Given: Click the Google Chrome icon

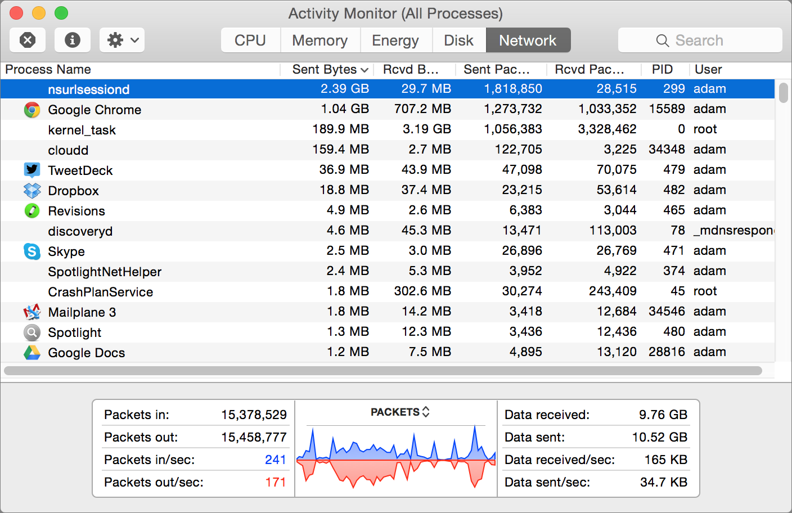Looking at the screenshot, I should tap(32, 110).
